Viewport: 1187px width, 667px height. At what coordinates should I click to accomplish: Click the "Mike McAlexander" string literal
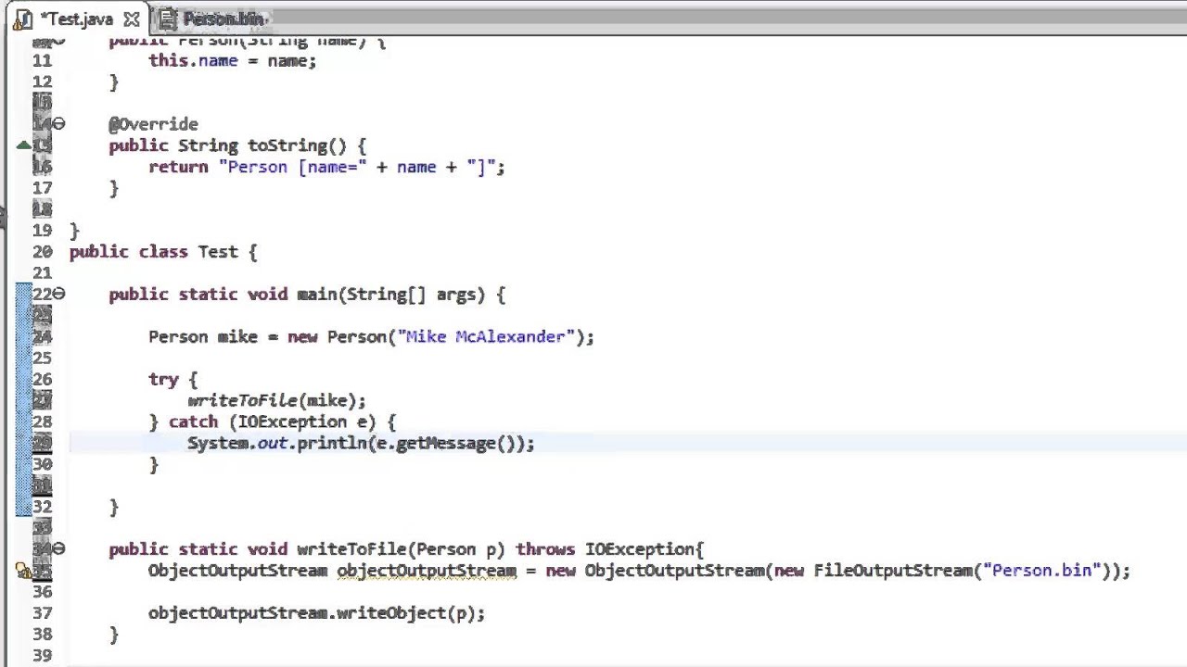(486, 337)
